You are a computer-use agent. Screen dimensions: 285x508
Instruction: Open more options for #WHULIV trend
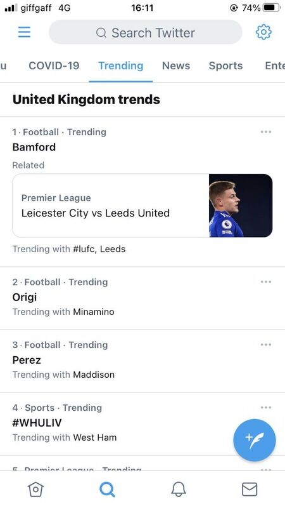point(266,408)
